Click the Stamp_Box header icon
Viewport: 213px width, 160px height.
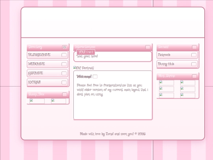coord(65,94)
